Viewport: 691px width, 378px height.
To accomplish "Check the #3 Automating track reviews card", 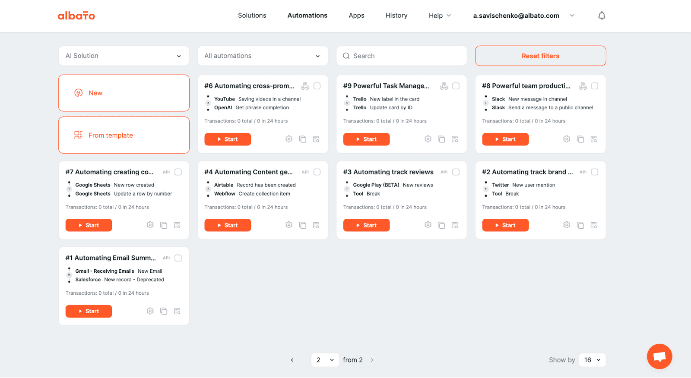I will point(456,172).
